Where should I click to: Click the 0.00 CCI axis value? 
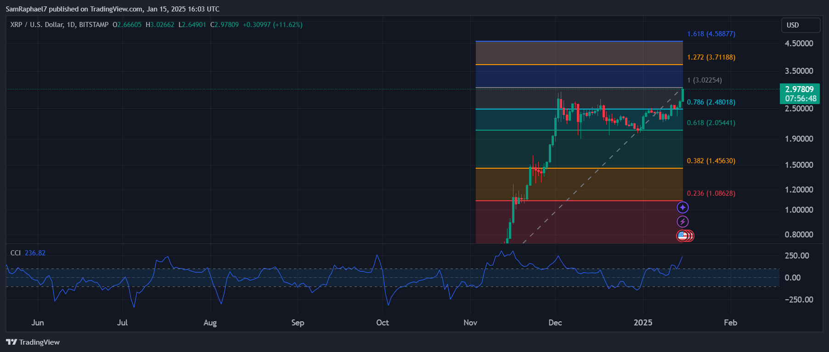point(793,278)
